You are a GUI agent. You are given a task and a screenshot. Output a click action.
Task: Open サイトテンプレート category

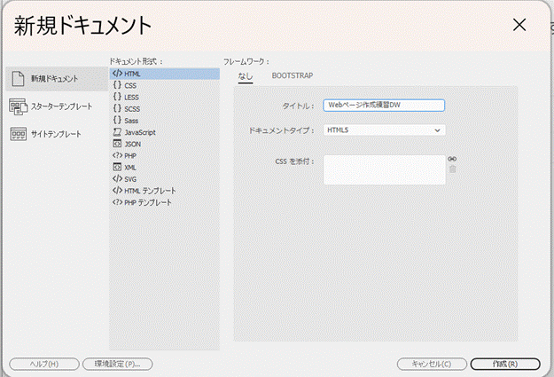[x=53, y=134]
